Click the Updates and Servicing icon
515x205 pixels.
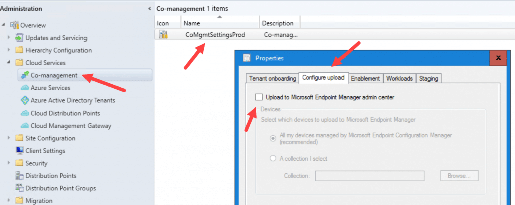coord(19,38)
